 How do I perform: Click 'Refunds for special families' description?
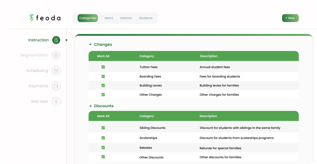click(x=220, y=148)
